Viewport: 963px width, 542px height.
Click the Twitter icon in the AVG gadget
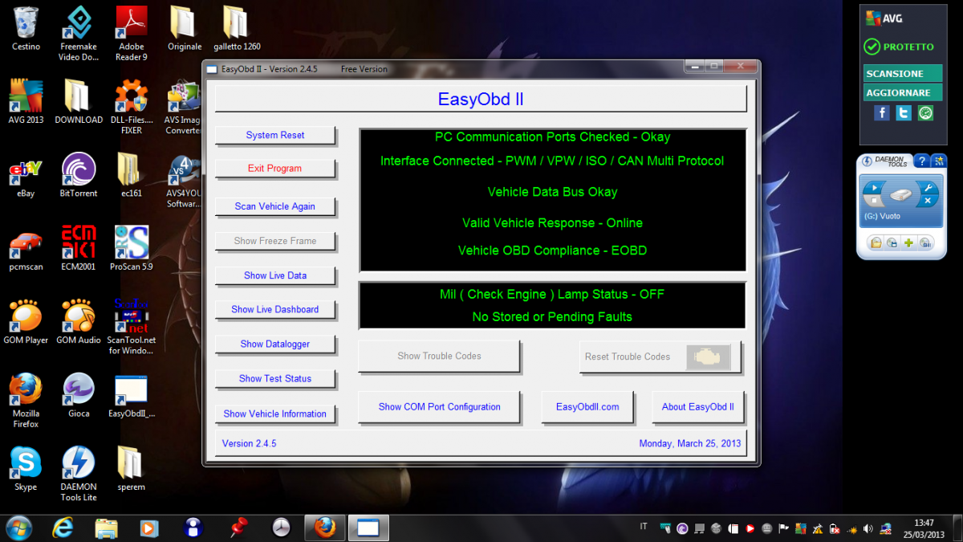(904, 113)
